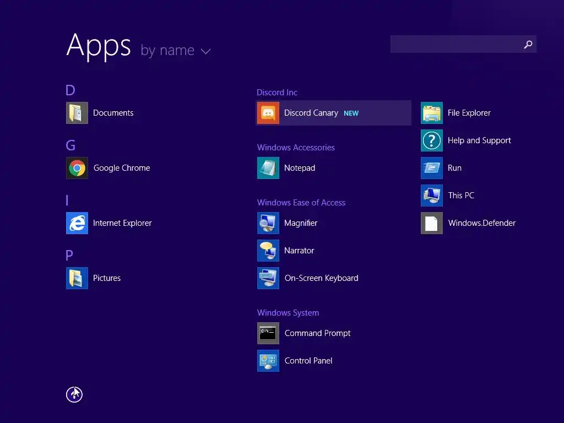Viewport: 564px width, 423px height.
Task: Click the 'File Explorer' label text
Action: point(469,113)
